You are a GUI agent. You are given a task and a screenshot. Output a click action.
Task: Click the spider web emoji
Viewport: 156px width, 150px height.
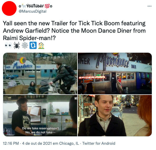click(25, 45)
